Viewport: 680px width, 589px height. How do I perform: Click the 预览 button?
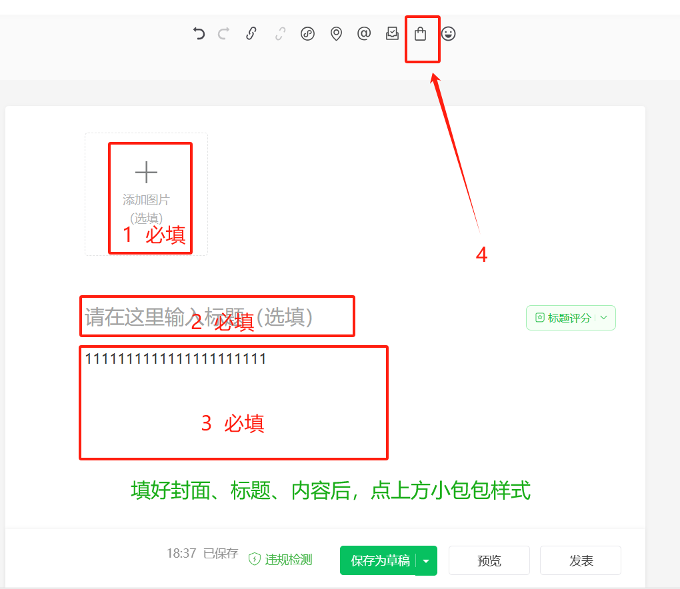pyautogui.click(x=489, y=560)
